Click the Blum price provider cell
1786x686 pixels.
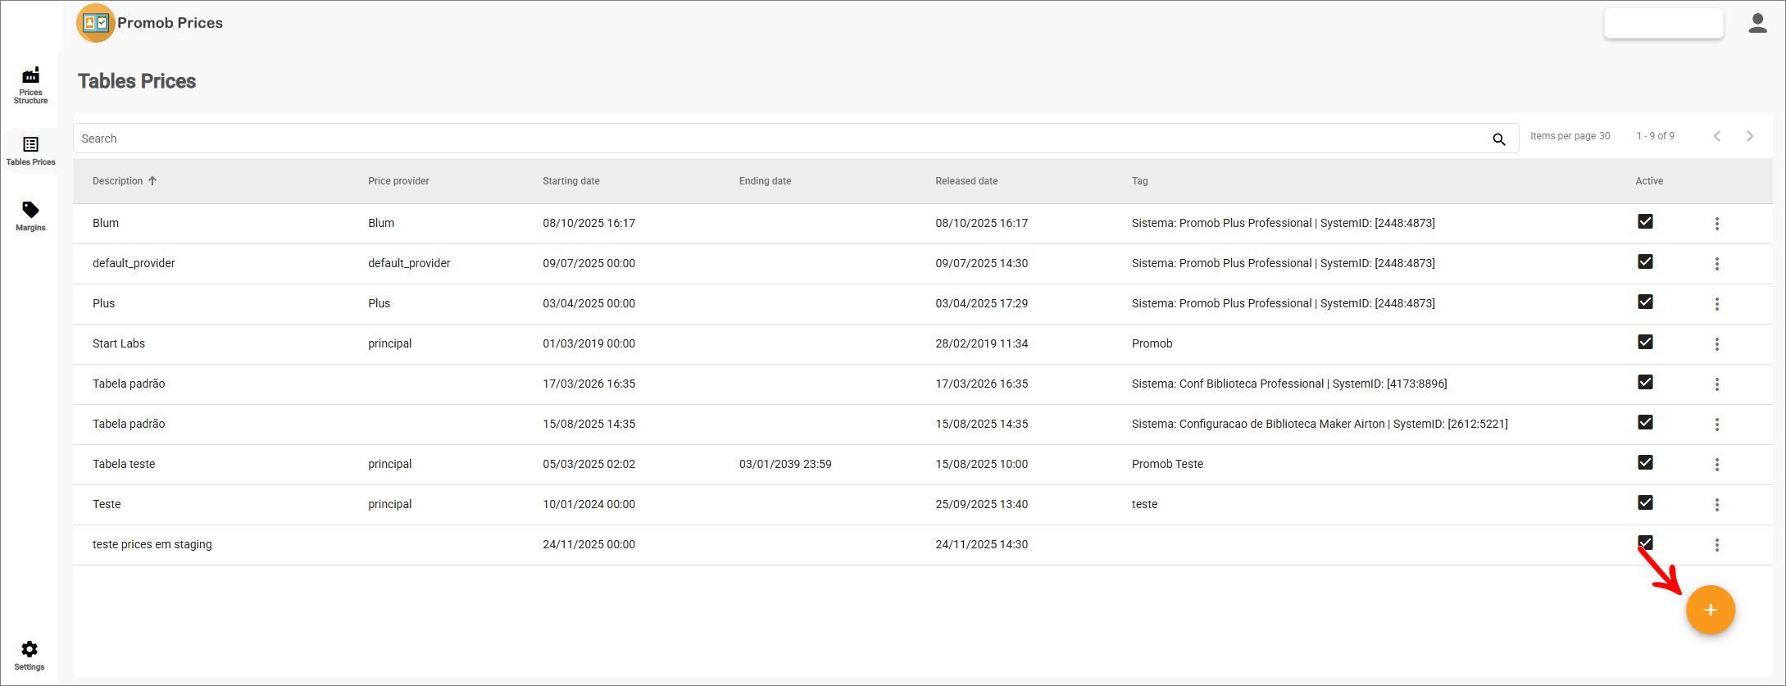[x=381, y=223]
